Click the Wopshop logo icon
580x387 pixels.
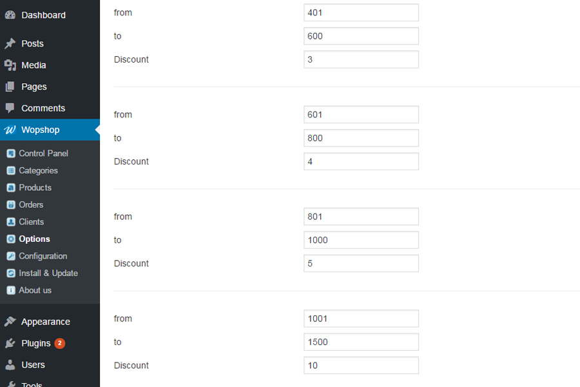[10, 130]
